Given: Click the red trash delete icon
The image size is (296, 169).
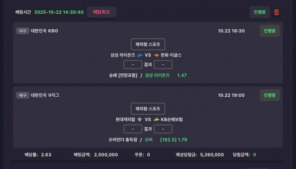Looking at the screenshot, I should tap(277, 12).
